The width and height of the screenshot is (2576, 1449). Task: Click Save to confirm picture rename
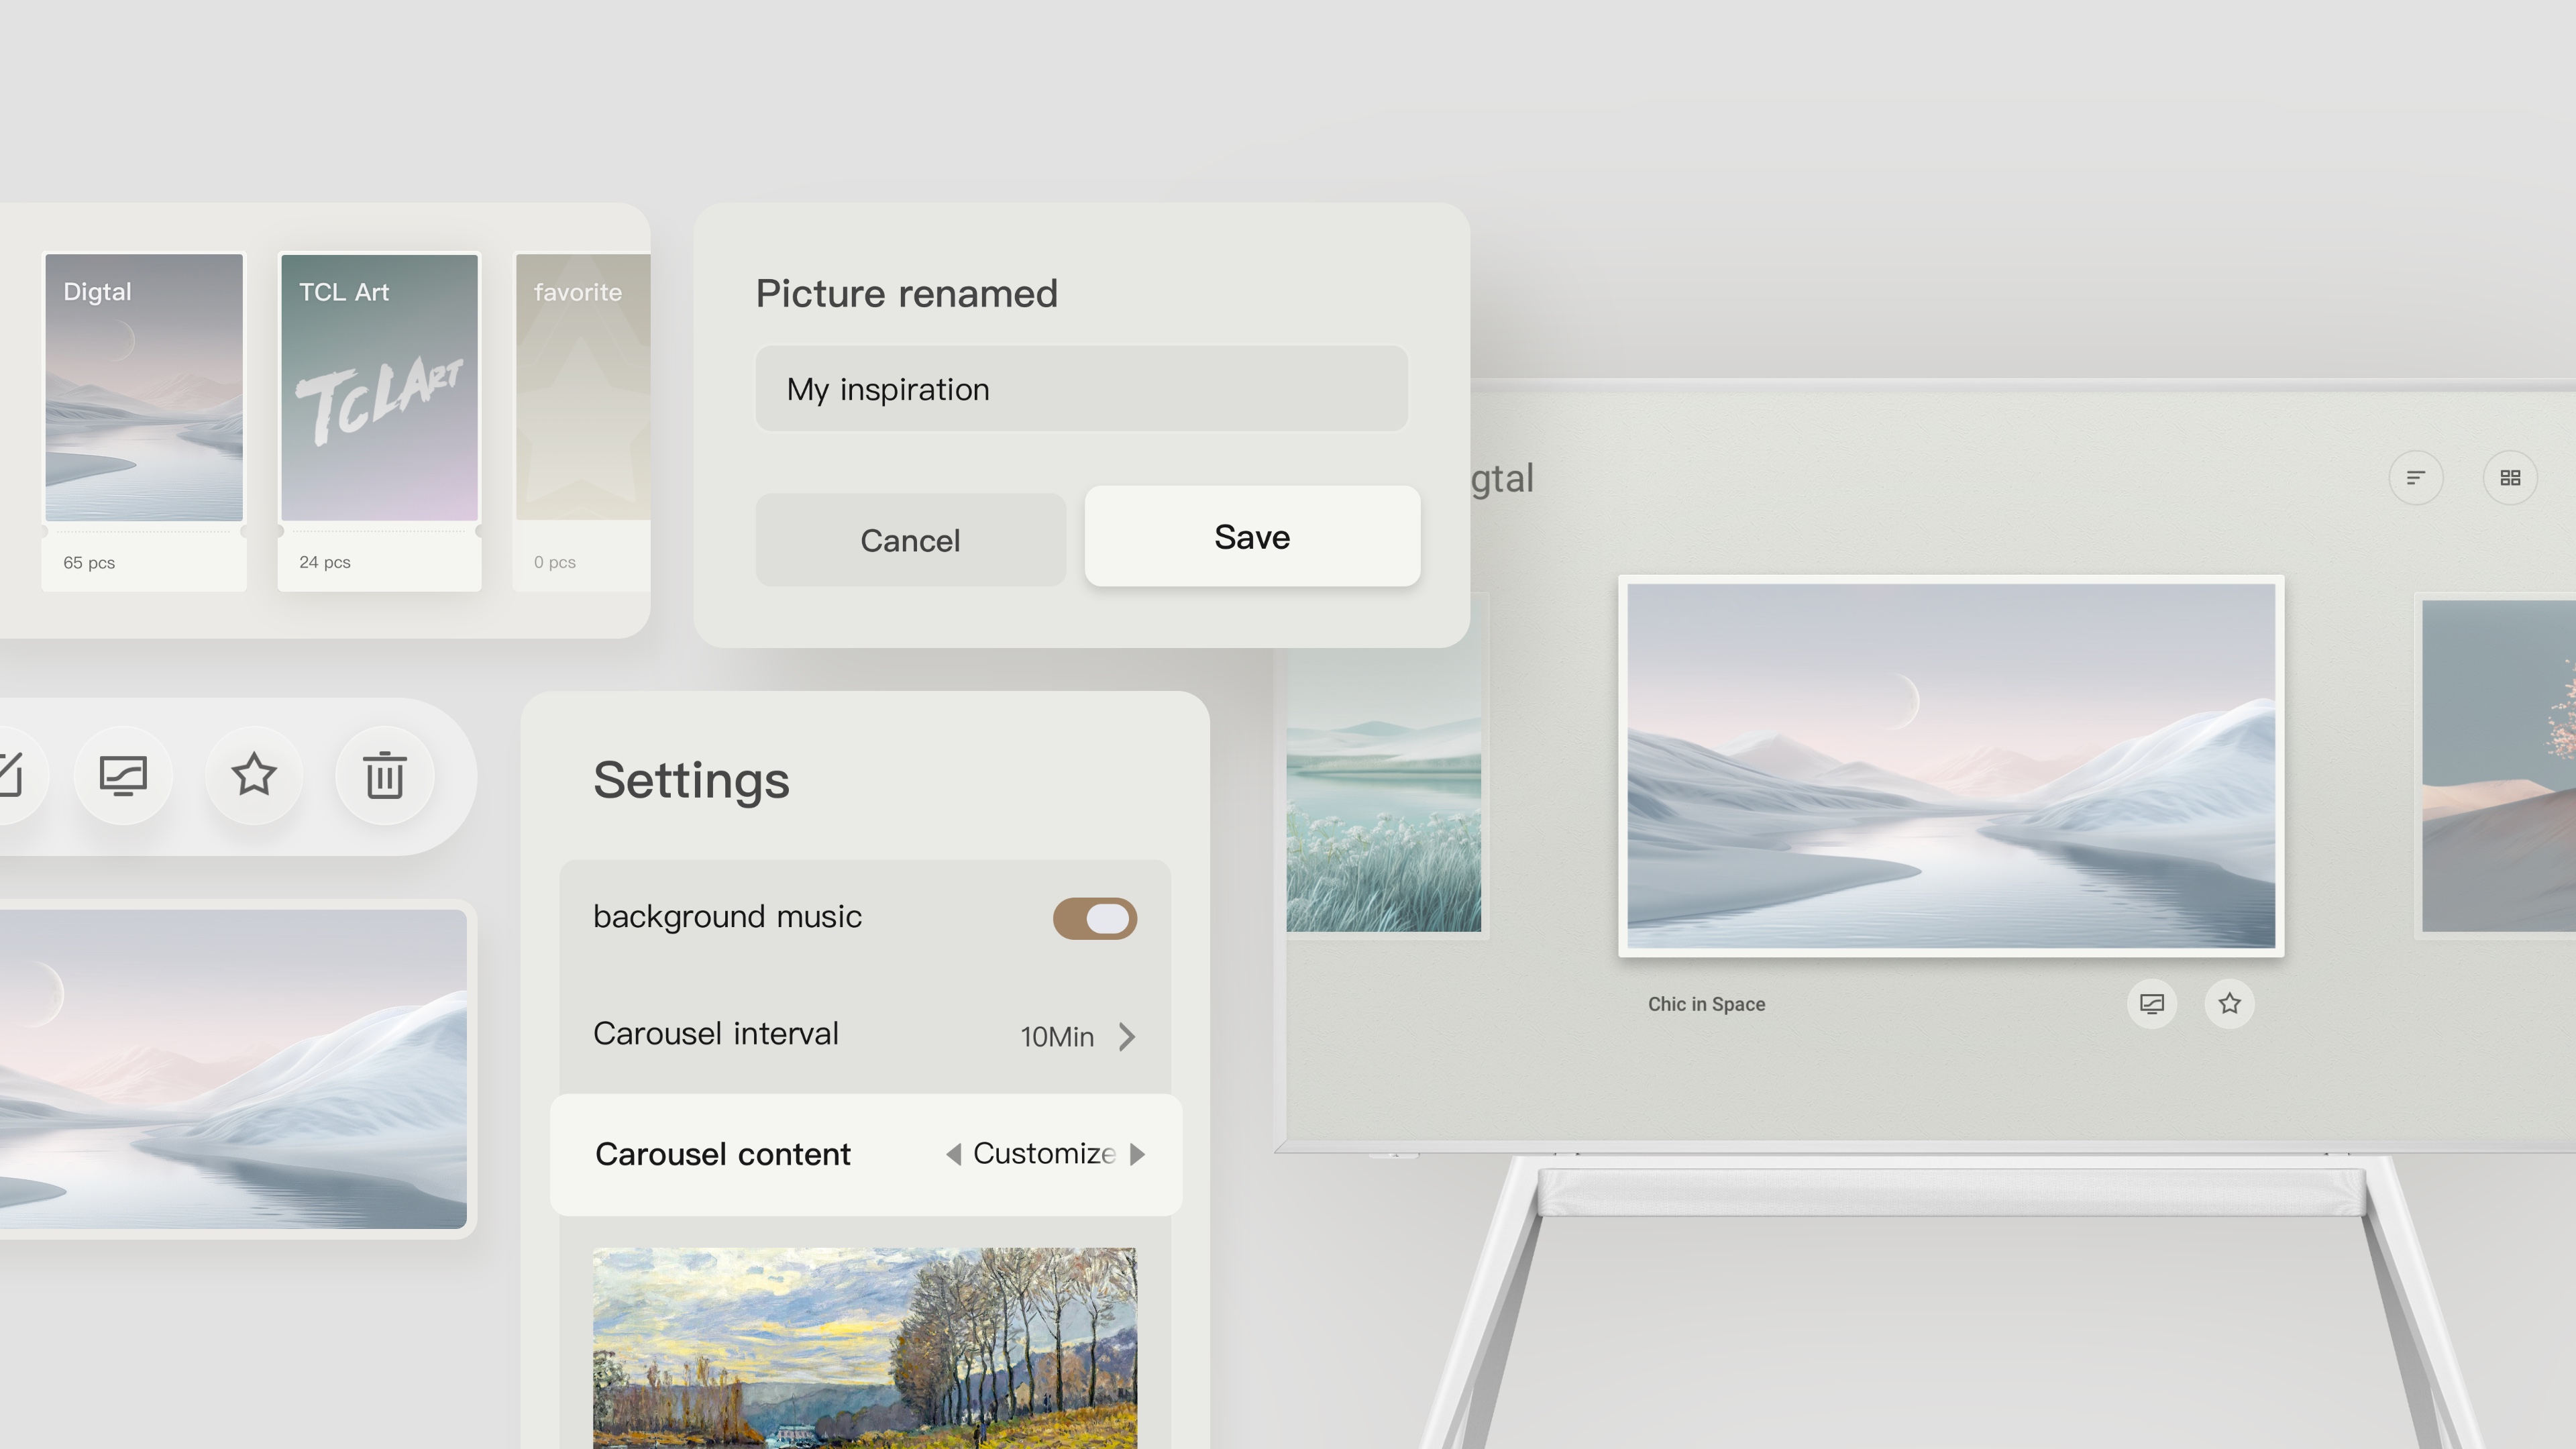pyautogui.click(x=1251, y=536)
